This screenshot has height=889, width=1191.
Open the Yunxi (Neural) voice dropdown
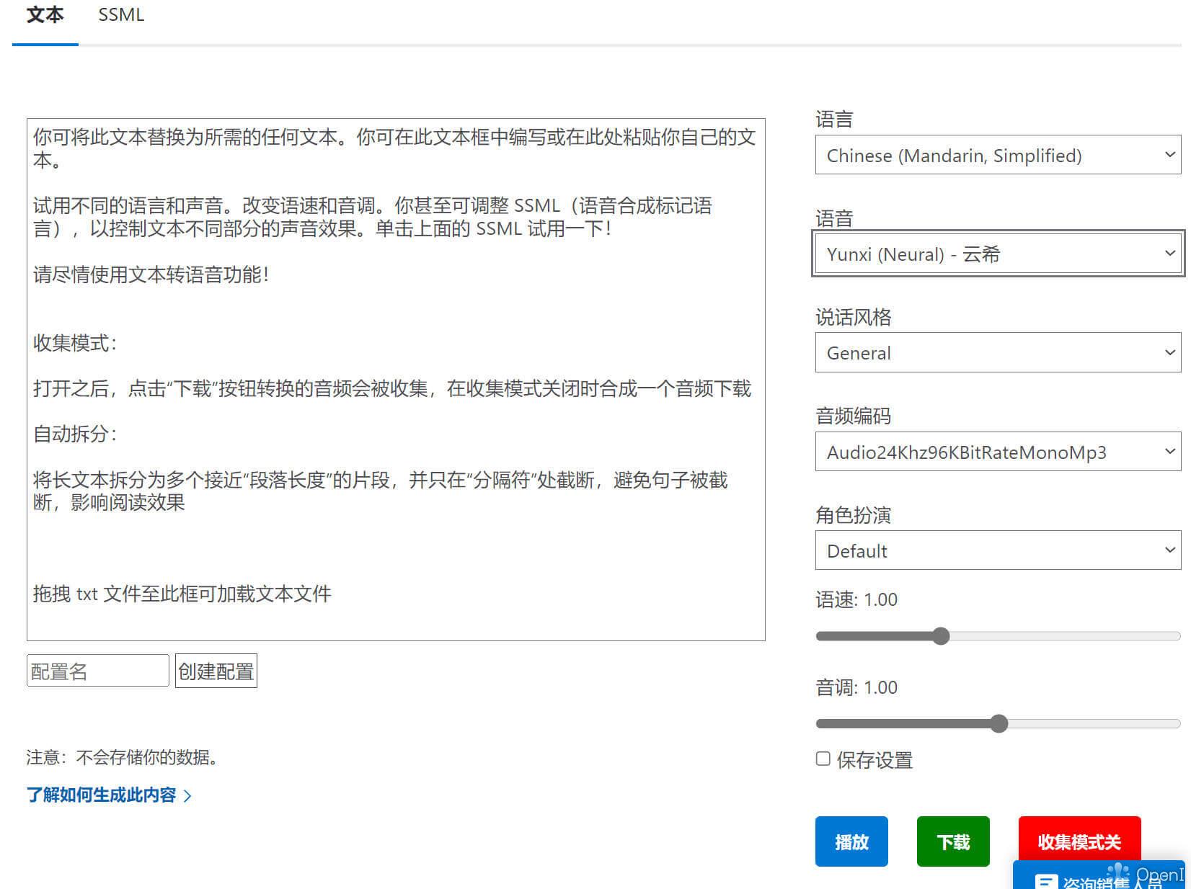point(997,254)
